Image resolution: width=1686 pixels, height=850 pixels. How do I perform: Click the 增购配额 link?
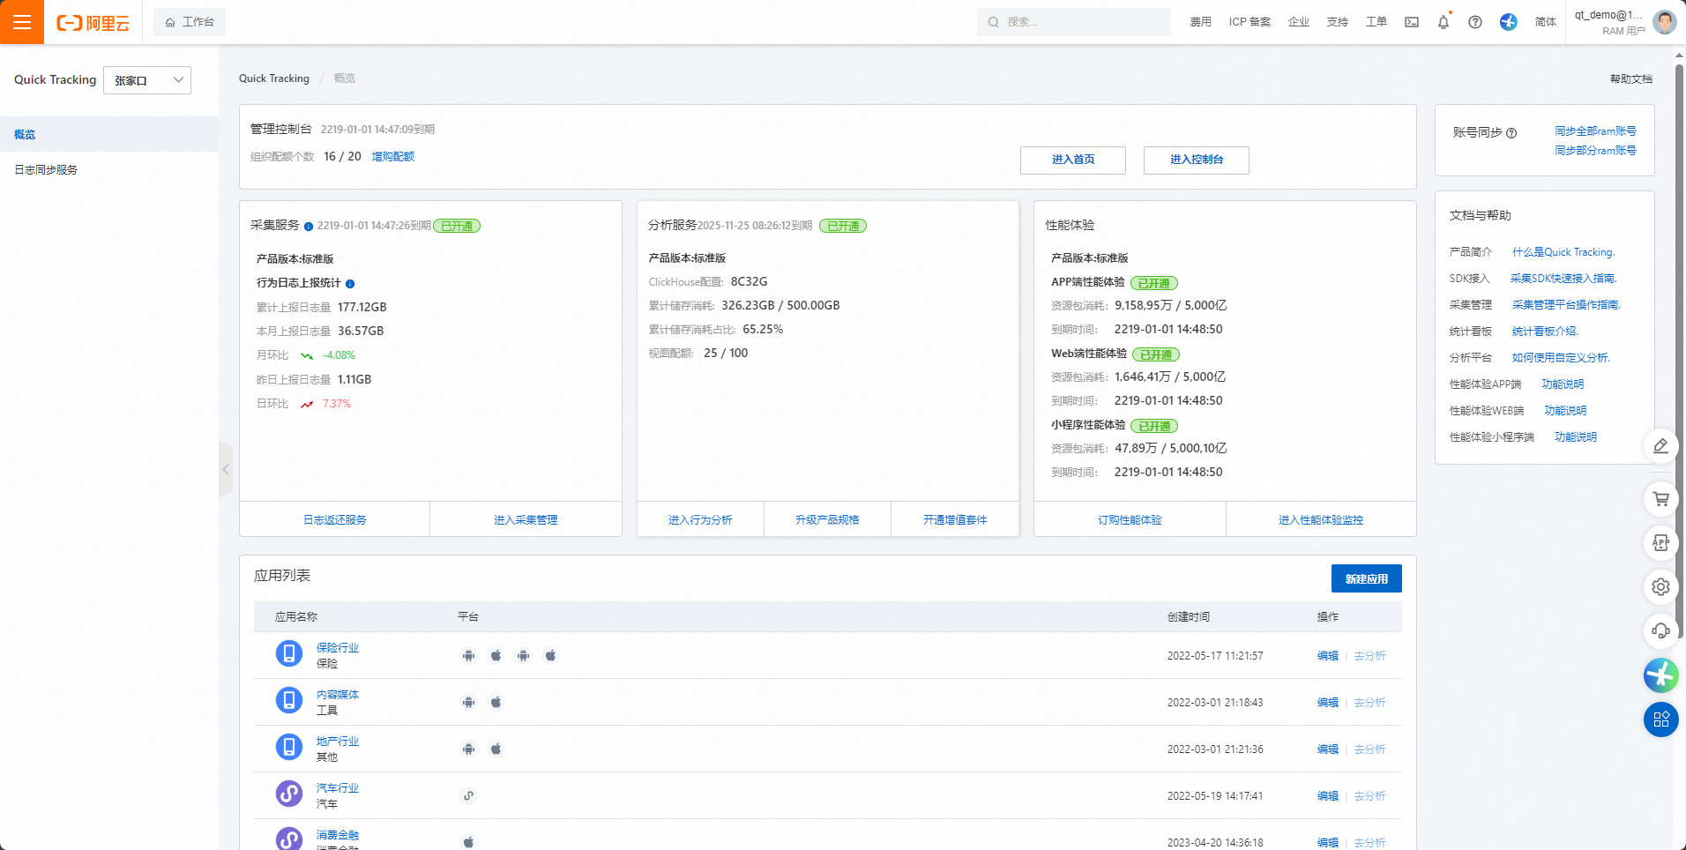click(x=393, y=156)
